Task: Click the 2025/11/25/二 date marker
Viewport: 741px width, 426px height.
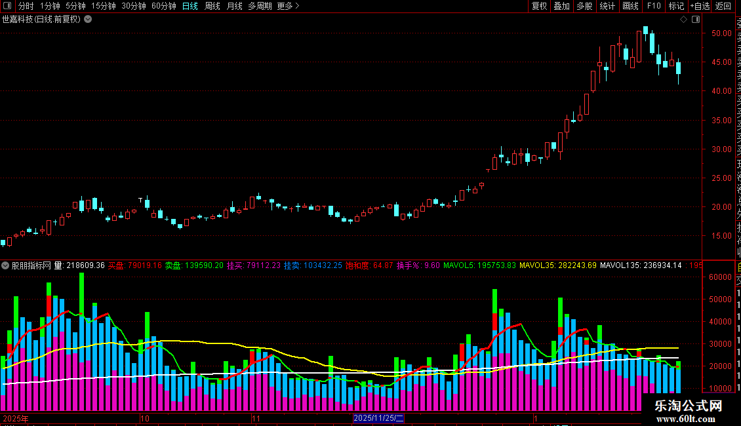Action: (378, 418)
